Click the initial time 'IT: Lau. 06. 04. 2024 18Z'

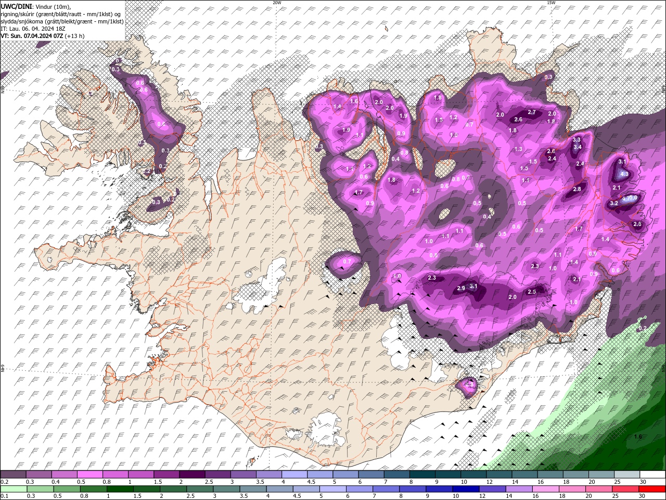33,28
